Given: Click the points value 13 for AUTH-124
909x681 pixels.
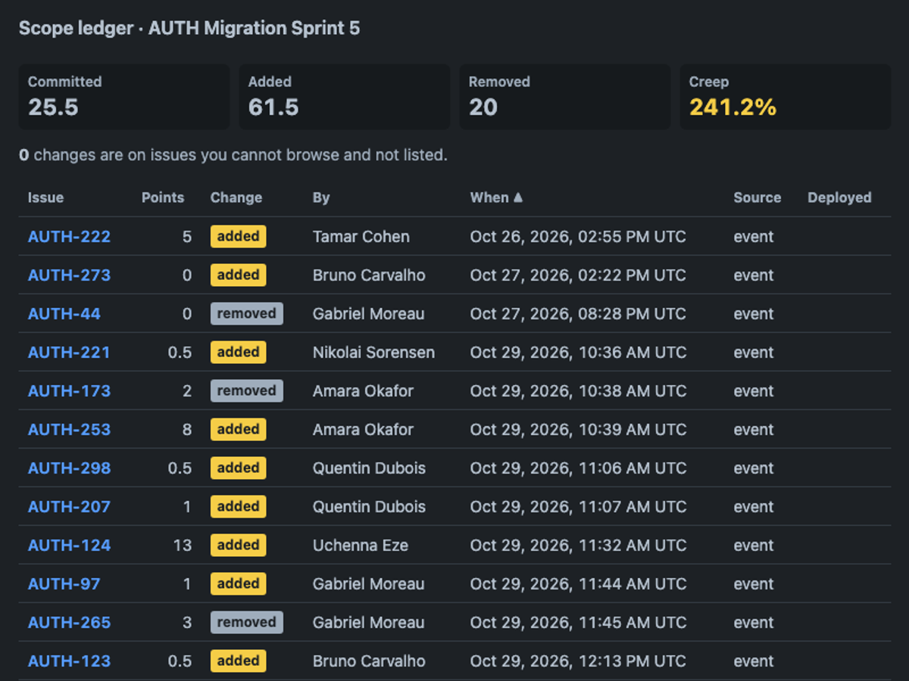Looking at the screenshot, I should coord(183,546).
